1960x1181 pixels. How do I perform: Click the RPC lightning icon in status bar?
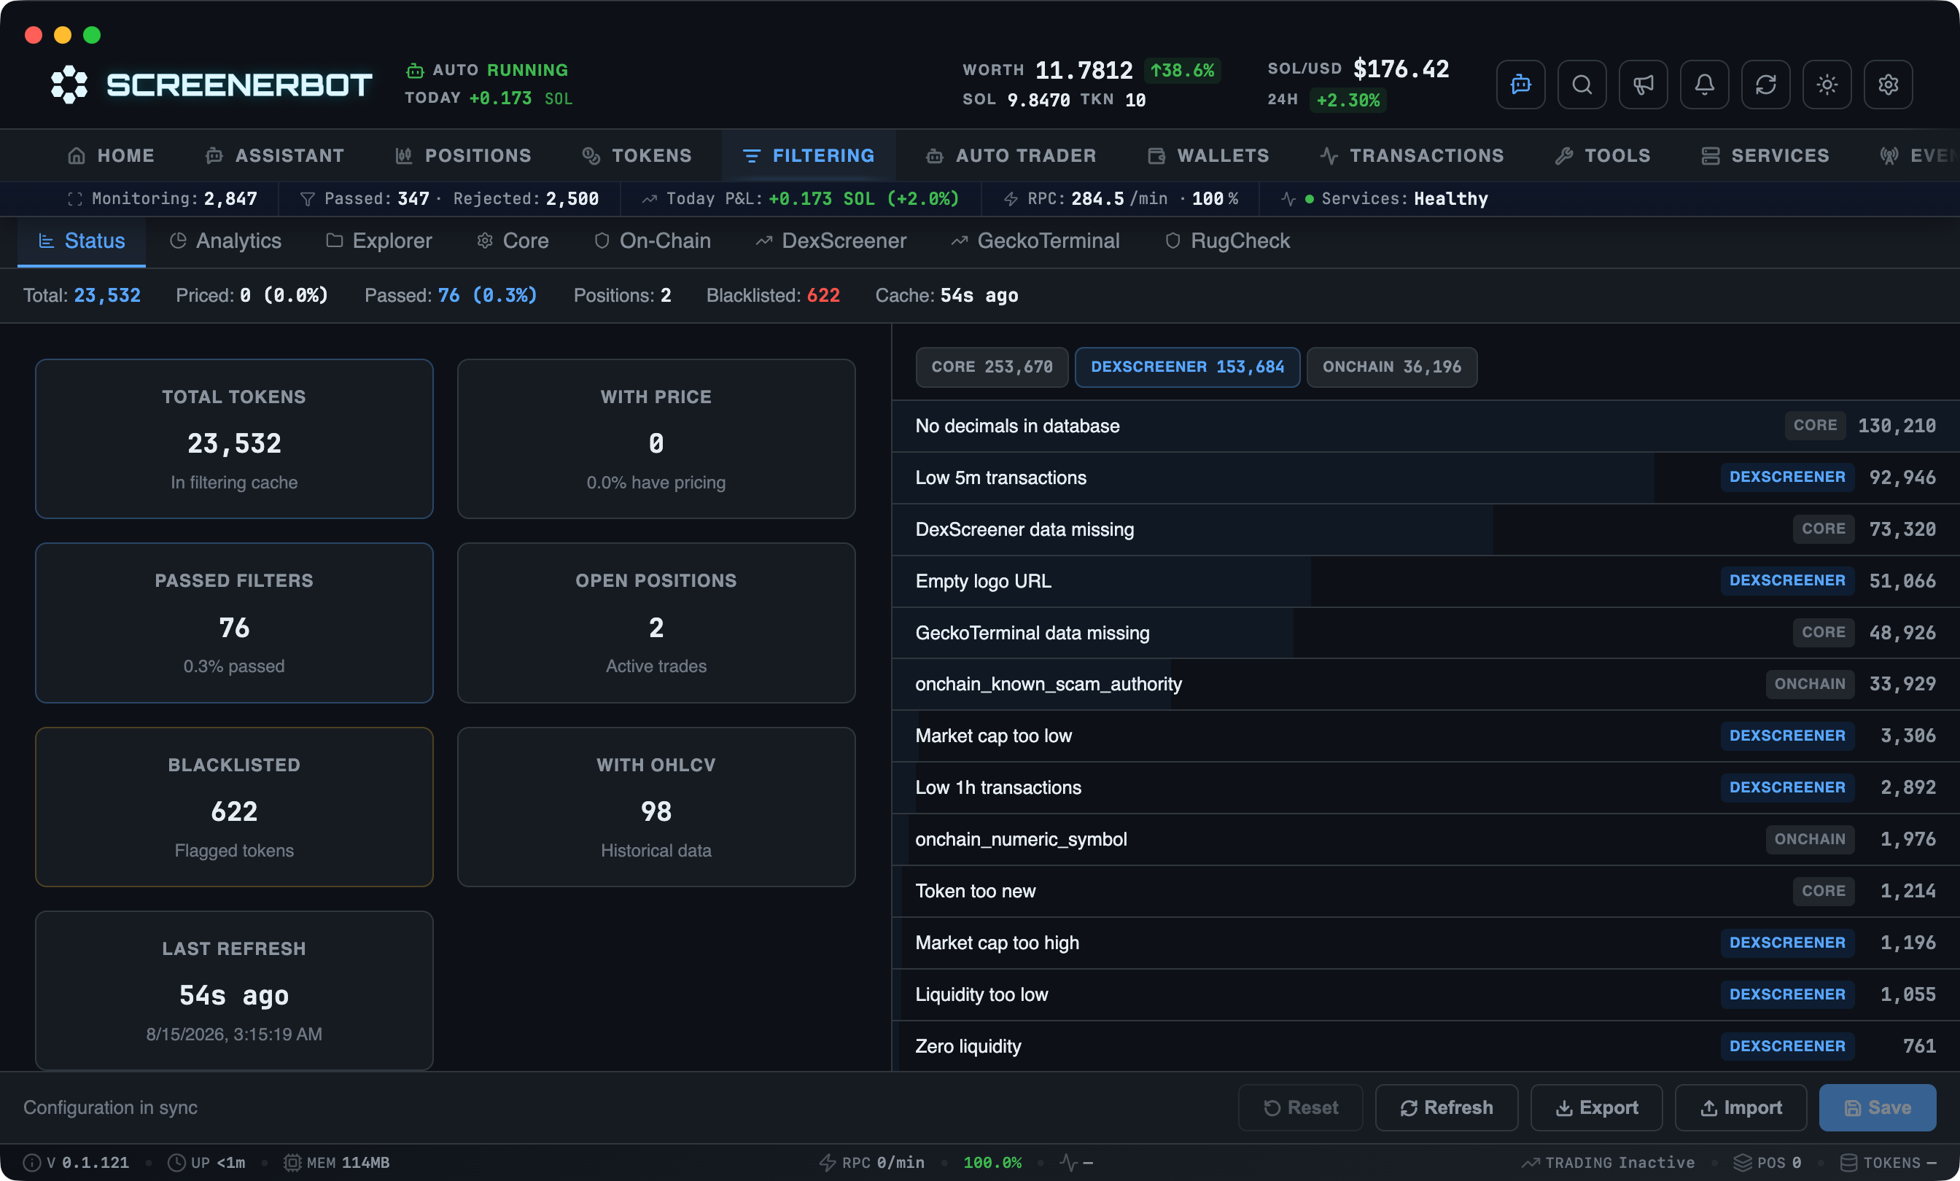click(828, 1163)
